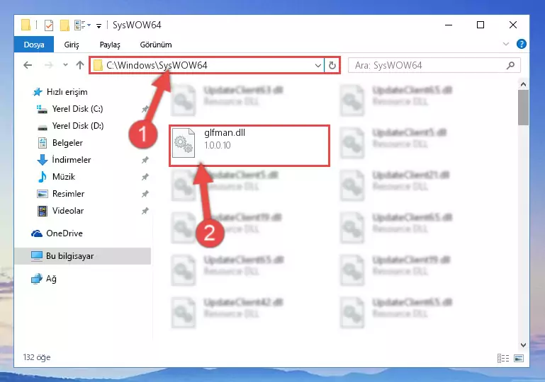Click the pin icon next to Resimler
545x382 pixels.
click(145, 194)
